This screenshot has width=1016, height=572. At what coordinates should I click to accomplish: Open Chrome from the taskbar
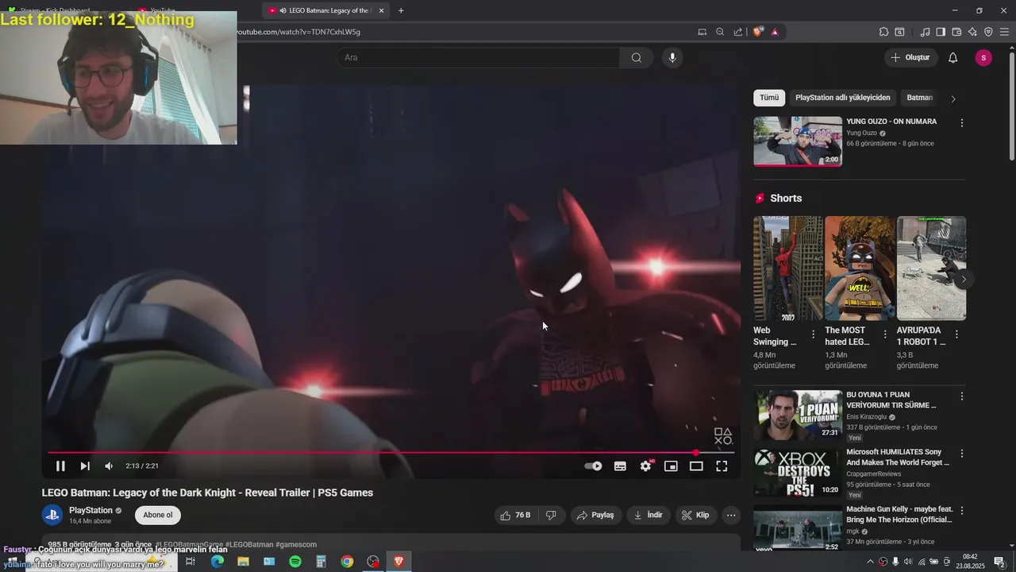(347, 562)
